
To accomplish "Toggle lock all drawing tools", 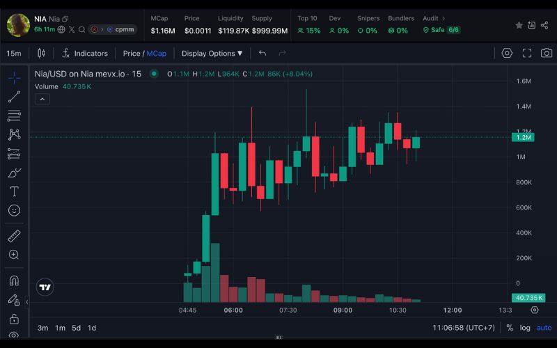I will tap(14, 319).
